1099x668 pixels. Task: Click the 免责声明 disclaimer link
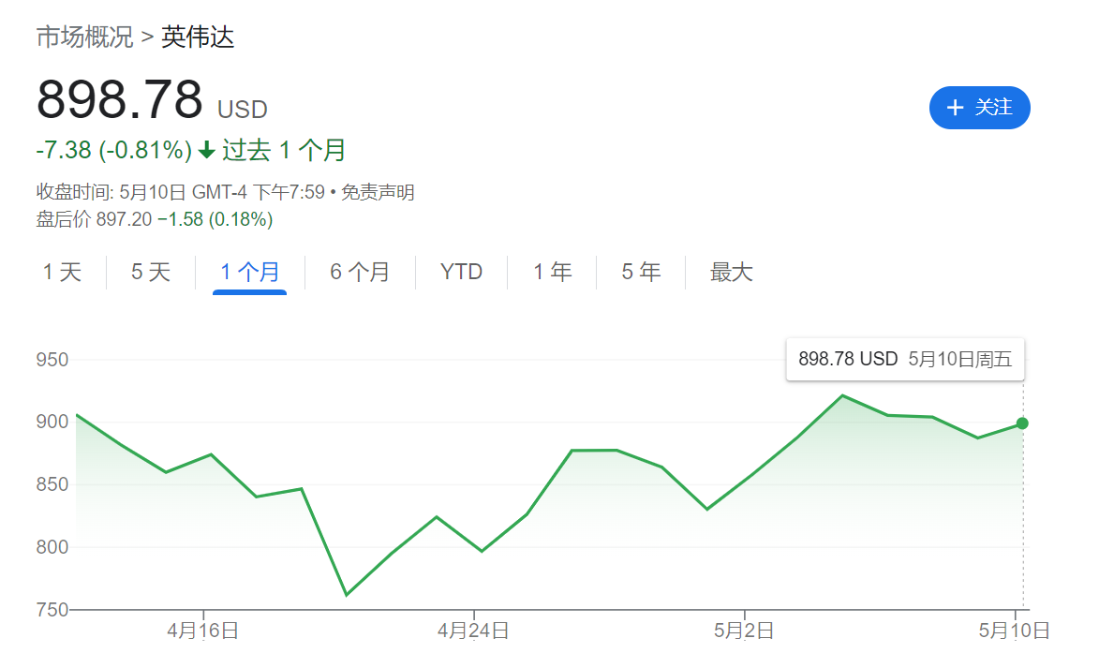click(x=378, y=192)
